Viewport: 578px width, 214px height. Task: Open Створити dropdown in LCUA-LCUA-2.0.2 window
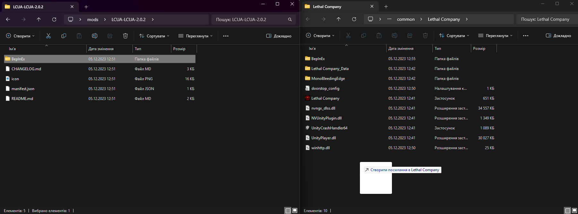(20, 36)
